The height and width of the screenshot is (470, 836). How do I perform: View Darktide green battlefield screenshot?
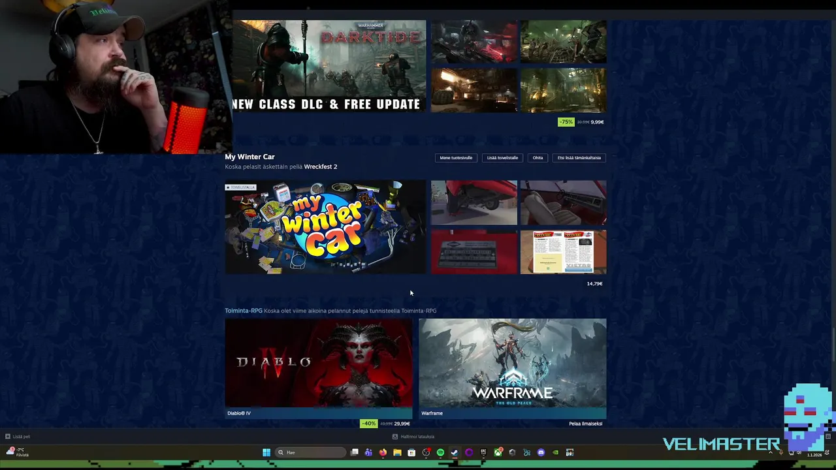[x=563, y=41]
